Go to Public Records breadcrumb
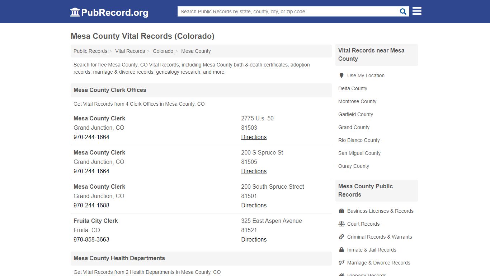Viewport: 490px width, 276px height. coord(90,51)
